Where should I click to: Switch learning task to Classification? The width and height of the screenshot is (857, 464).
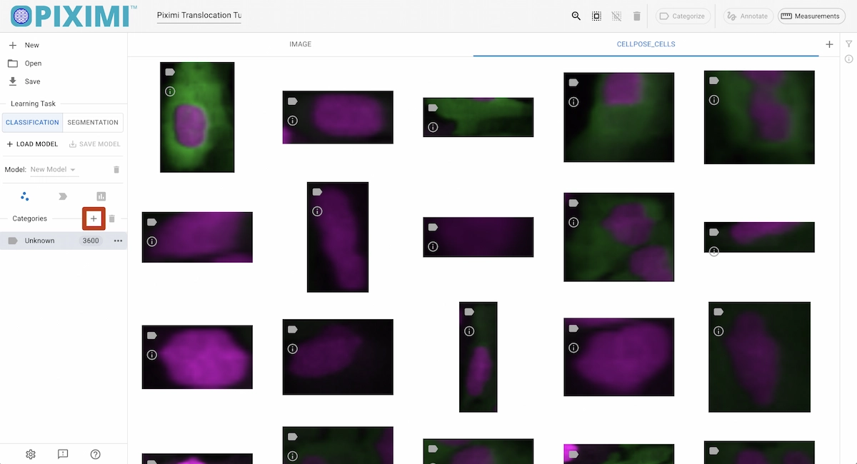pos(32,122)
